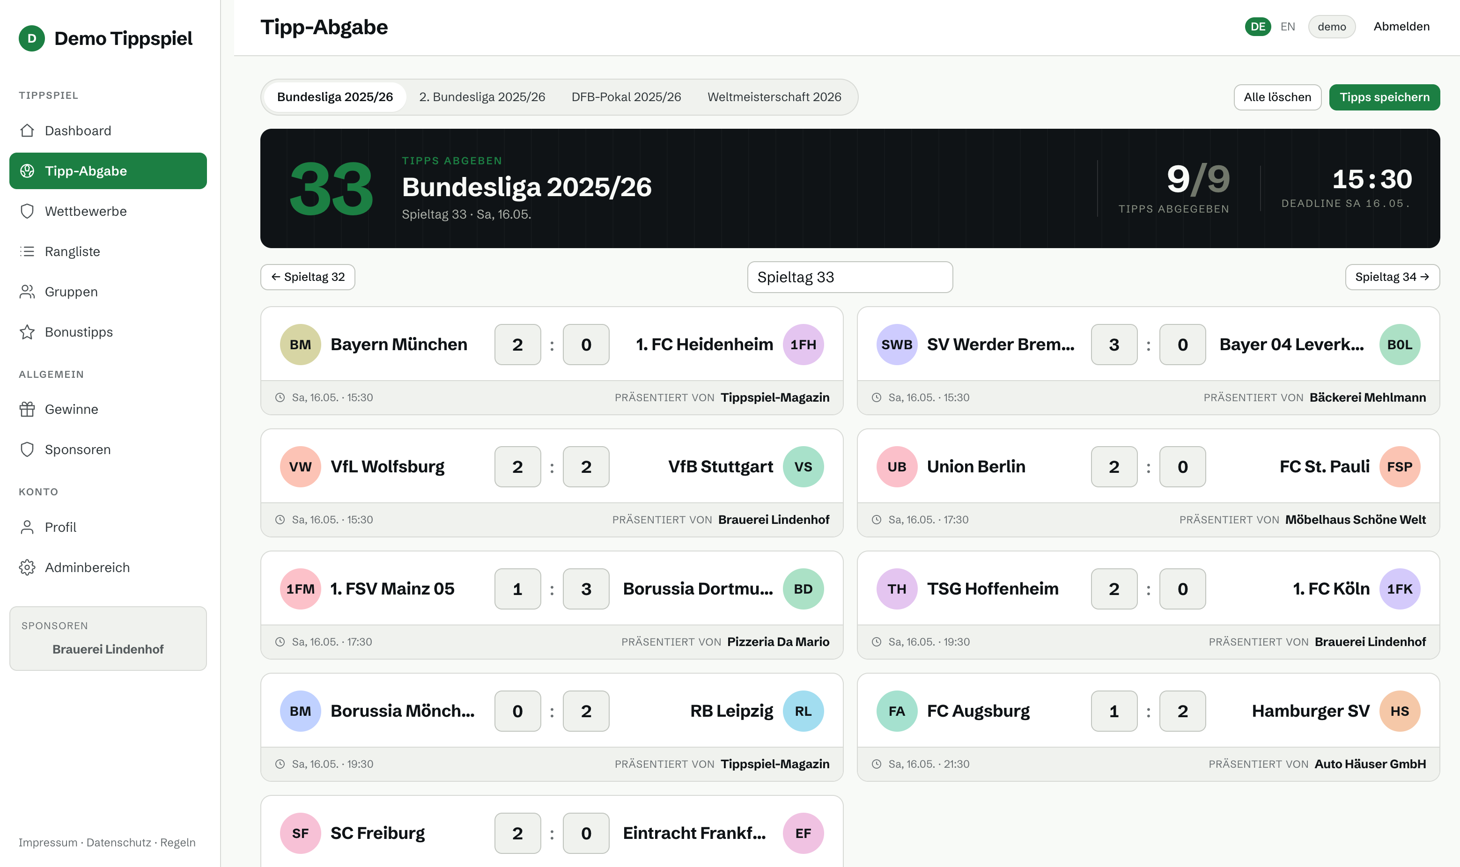The height and width of the screenshot is (867, 1460).
Task: Click the soccer ball icon of Tipp-Abgabe
Action: 27,171
